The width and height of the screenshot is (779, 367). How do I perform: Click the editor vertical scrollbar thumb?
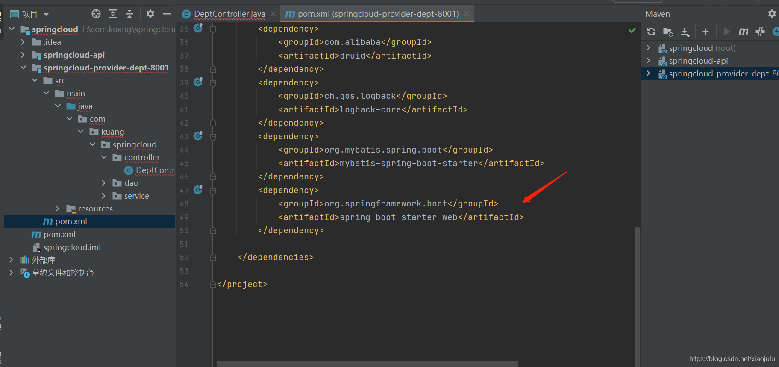[637, 297]
